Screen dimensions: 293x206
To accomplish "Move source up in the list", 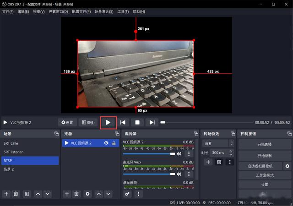I will pos(99,194).
